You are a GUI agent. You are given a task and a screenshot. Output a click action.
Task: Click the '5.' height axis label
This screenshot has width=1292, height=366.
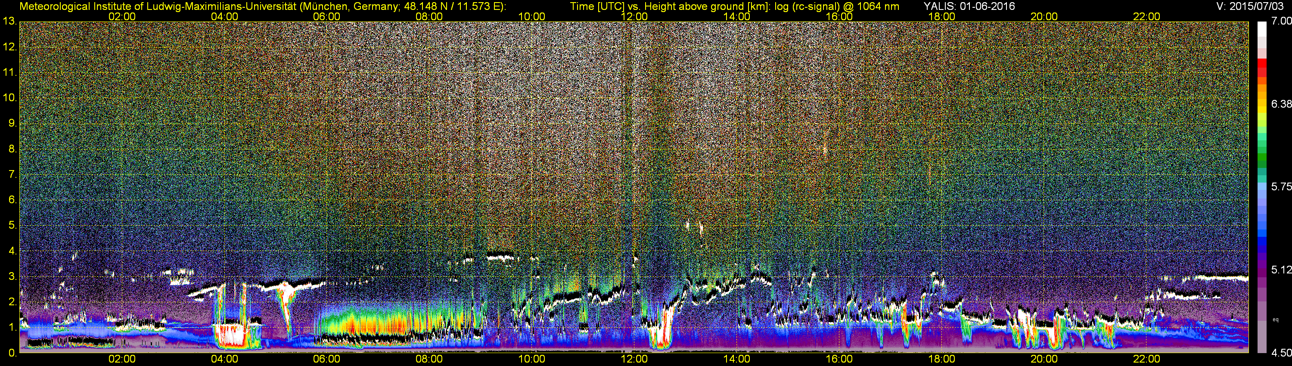(12, 225)
